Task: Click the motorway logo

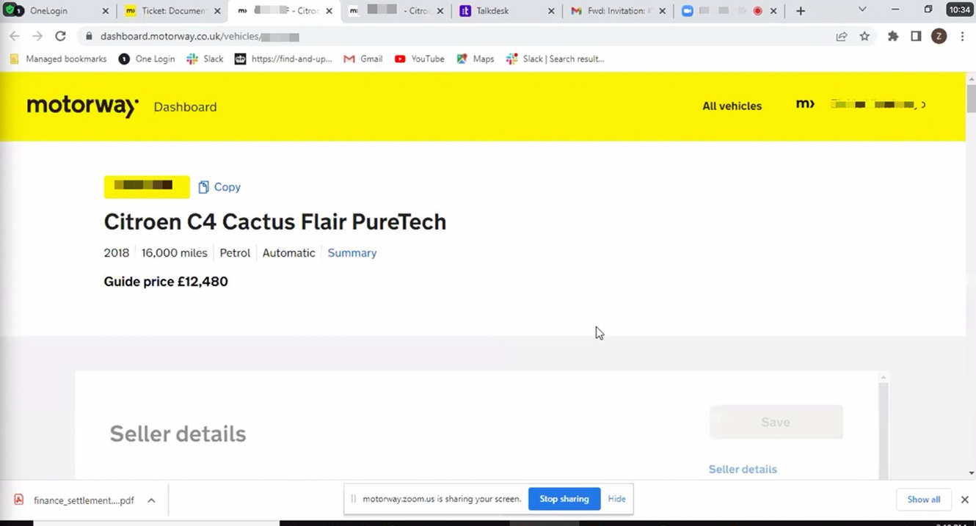Action: click(x=82, y=106)
